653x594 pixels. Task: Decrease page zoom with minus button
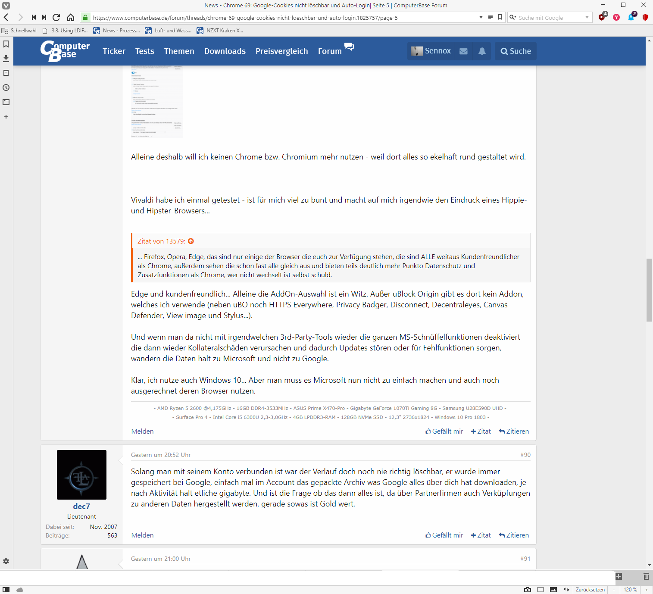[x=614, y=589]
